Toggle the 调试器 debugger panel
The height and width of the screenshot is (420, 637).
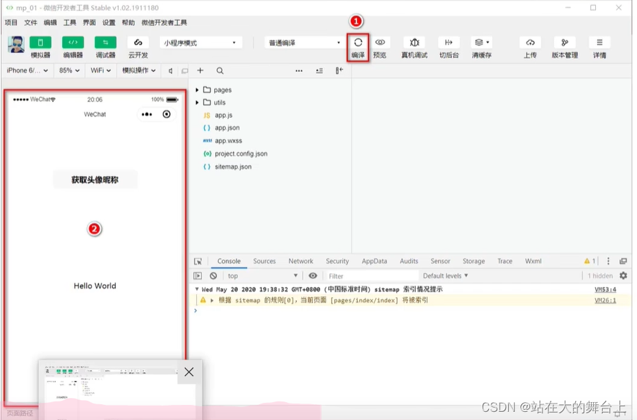(x=105, y=42)
